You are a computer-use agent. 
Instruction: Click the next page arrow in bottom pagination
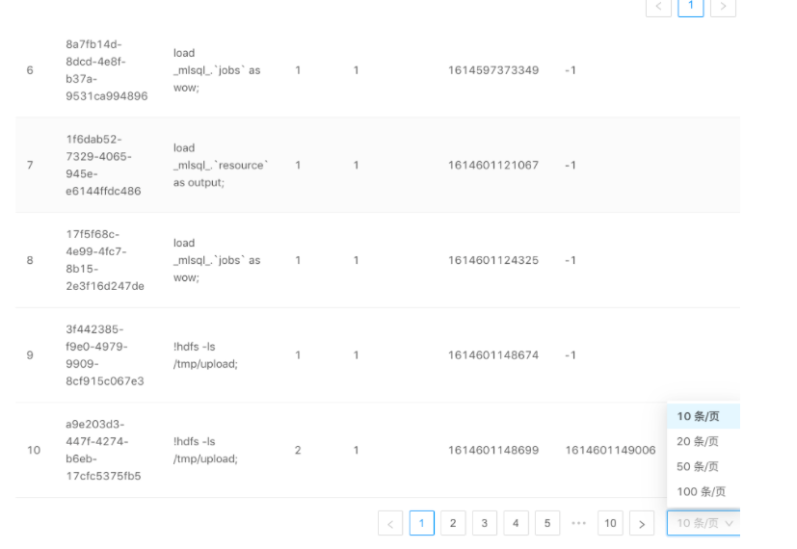point(641,523)
